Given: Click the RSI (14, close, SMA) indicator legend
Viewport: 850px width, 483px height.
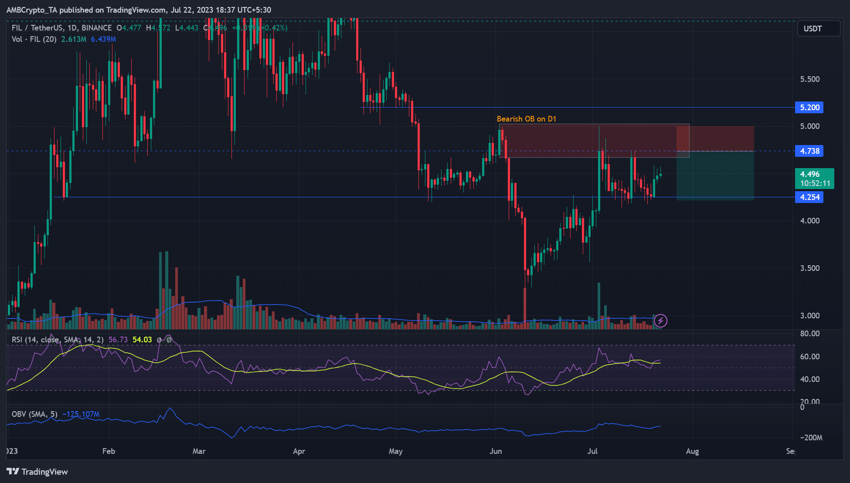Looking at the screenshot, I should click(x=58, y=340).
